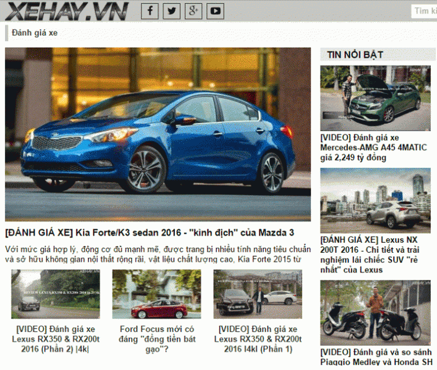Open Lexus RX350 & RX200t Phần 2 link
The height and width of the screenshot is (370, 437).
[55, 339]
